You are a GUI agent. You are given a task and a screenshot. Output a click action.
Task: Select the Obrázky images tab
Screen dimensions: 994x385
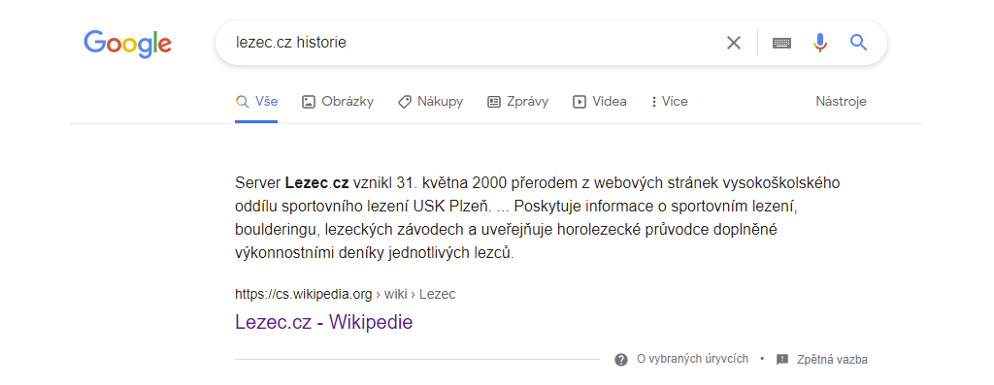[x=338, y=101]
